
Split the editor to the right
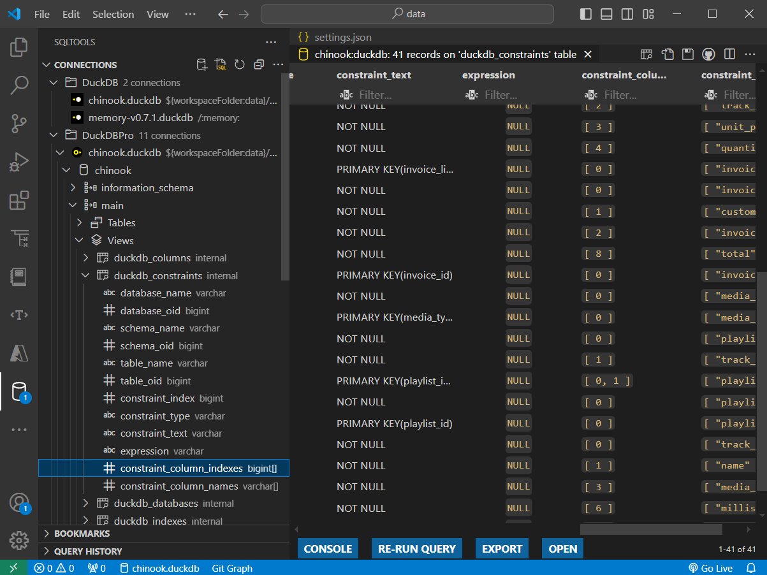pyautogui.click(x=730, y=54)
